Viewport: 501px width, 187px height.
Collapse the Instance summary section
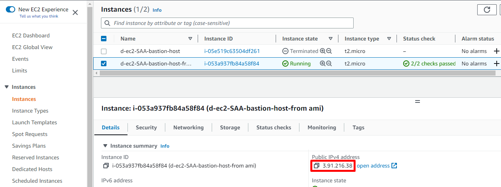[105, 146]
